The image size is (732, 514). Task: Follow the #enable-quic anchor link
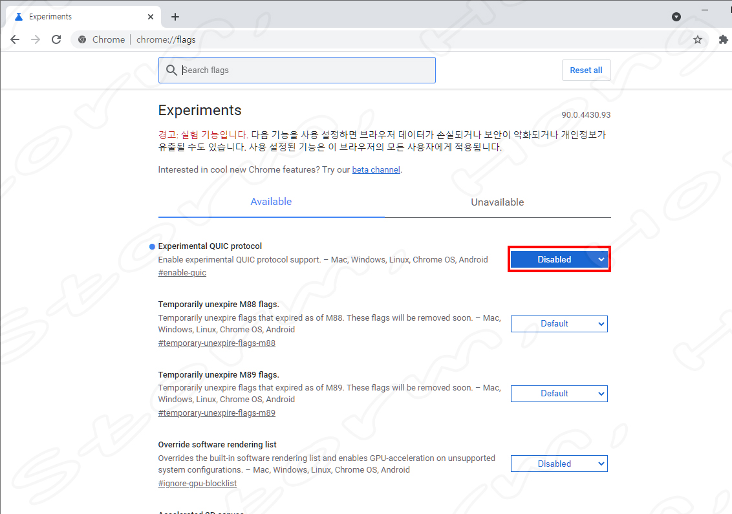coord(182,273)
